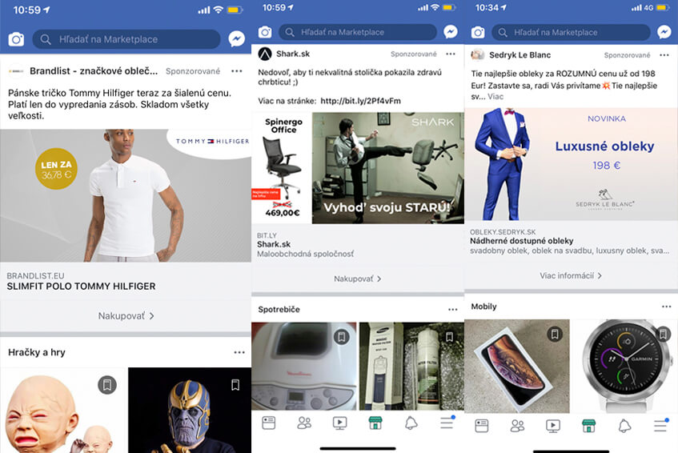Open Messenger in the right phone screen
Screen dimensions: 678x453
coord(664,32)
